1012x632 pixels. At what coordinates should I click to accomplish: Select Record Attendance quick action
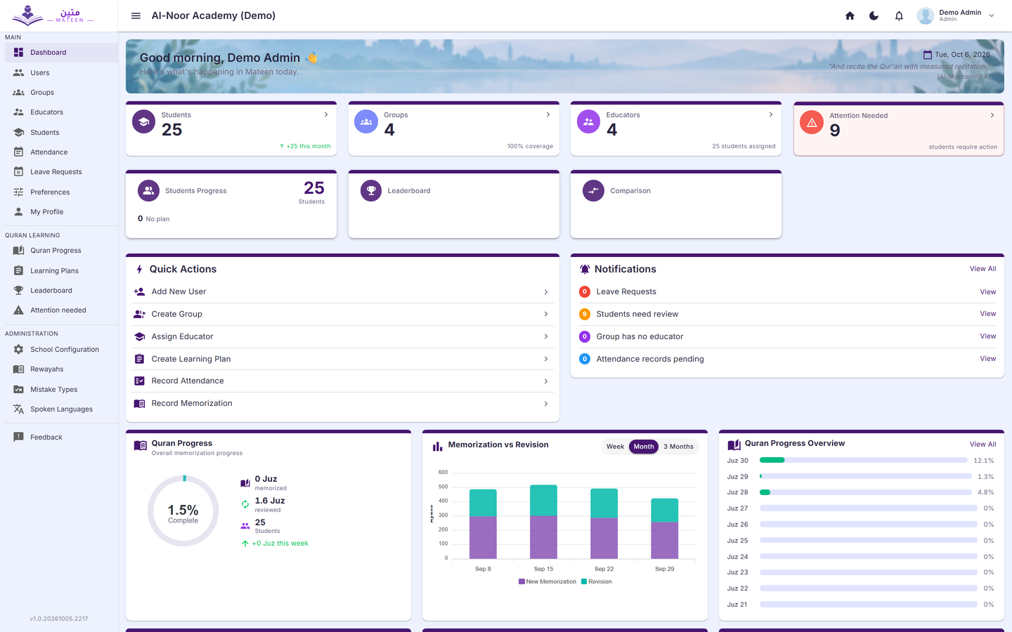(x=343, y=381)
